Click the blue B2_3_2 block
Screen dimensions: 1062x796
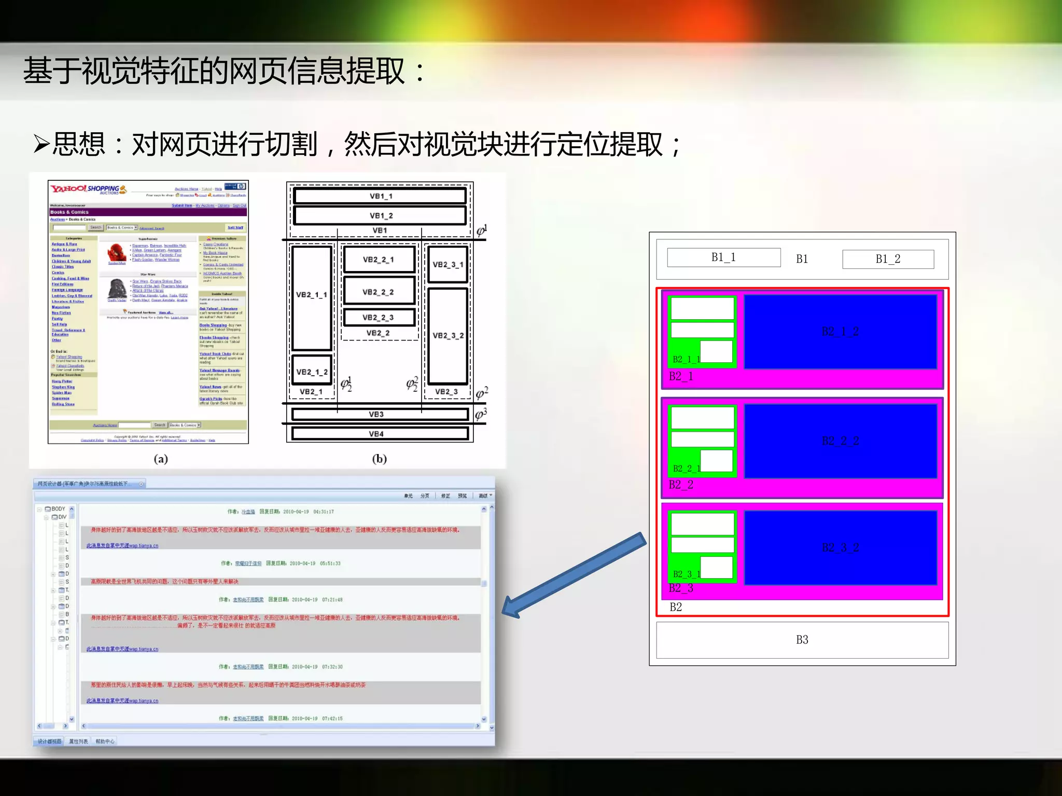click(x=841, y=548)
